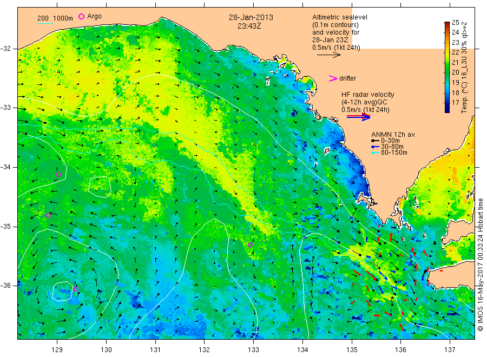Click the blue 30-80m ANMN legend arrow

pyautogui.click(x=375, y=147)
